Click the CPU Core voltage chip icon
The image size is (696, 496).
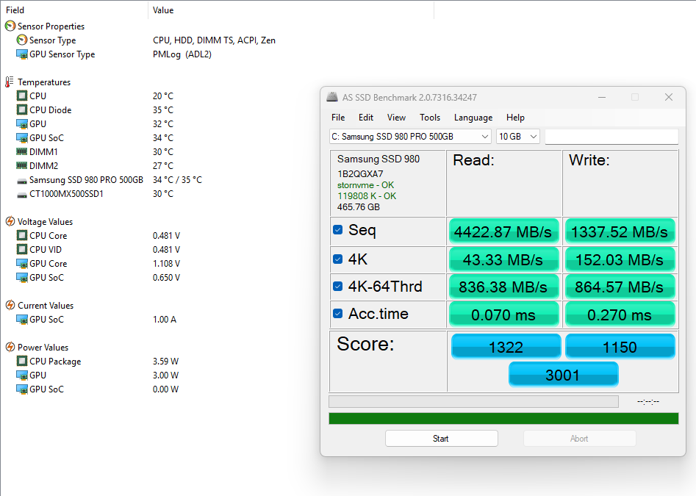tap(22, 236)
